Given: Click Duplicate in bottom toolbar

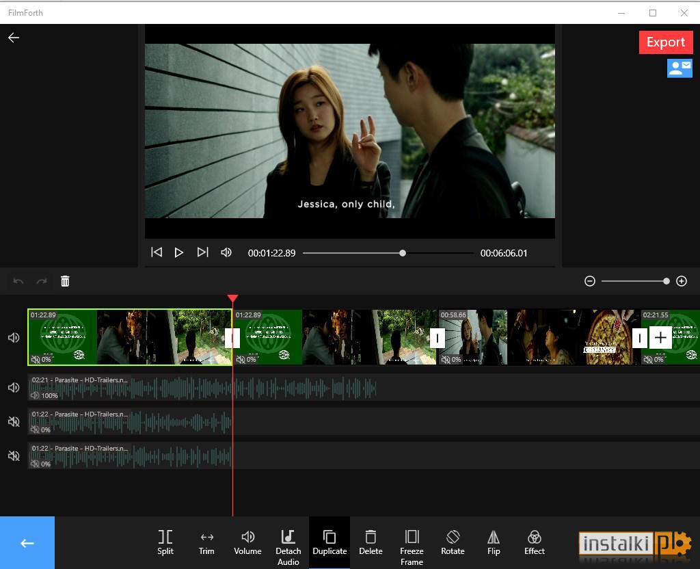Looking at the screenshot, I should [329, 542].
